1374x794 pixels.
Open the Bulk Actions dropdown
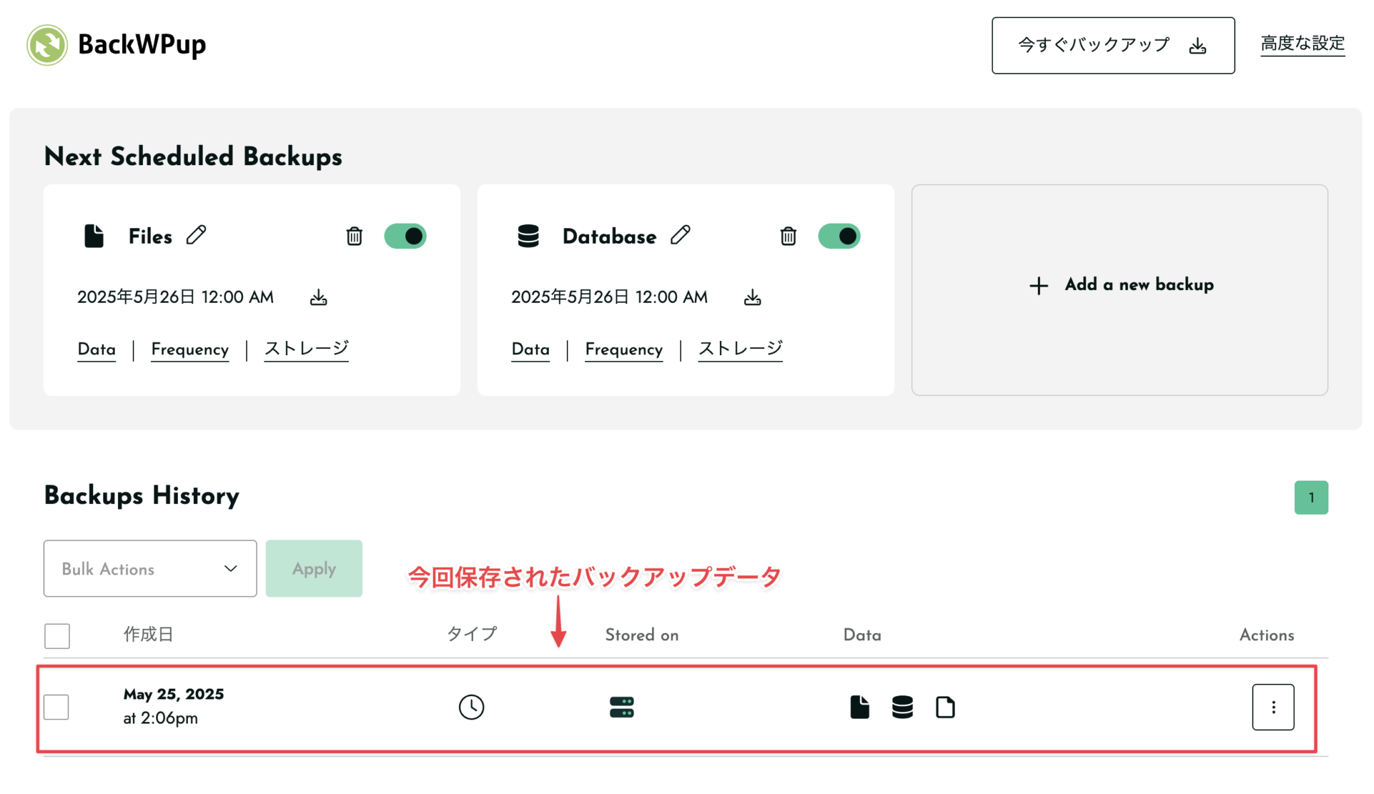[x=149, y=568]
